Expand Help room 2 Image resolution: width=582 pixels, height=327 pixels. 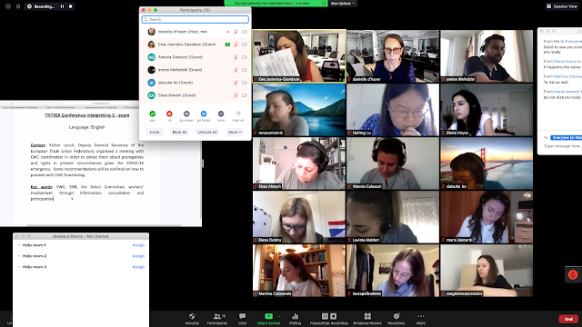pyautogui.click(x=19, y=256)
